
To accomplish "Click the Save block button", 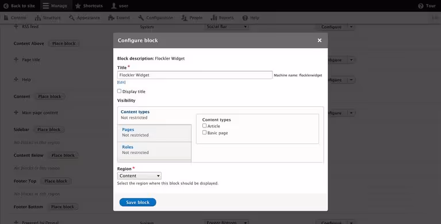I will coord(137,202).
